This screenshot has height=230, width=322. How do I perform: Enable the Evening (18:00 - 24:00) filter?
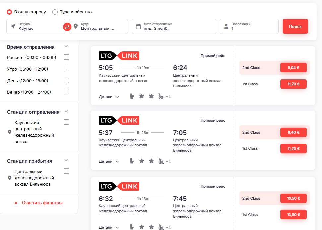(66, 92)
